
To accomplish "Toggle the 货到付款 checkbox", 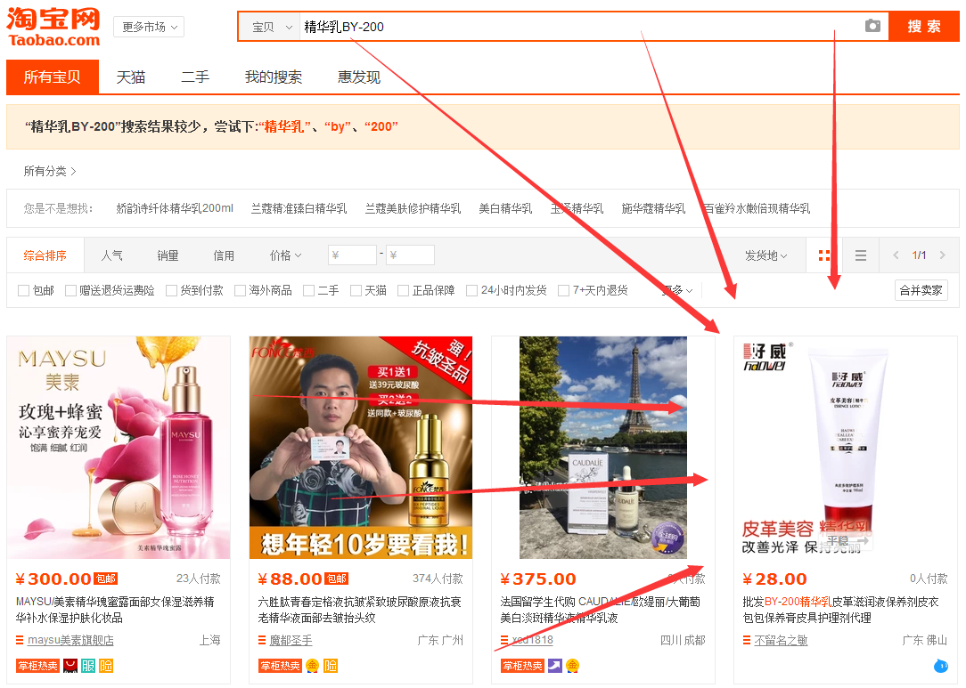I will (172, 290).
